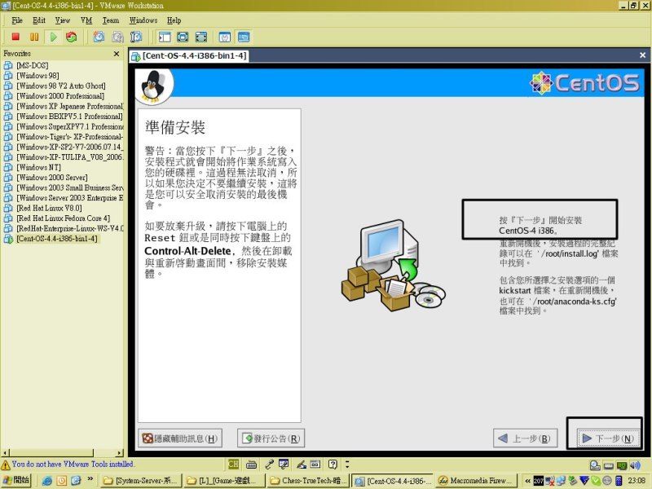The image size is (652, 489).
Task: Close the Favorites panel
Action: (117, 54)
